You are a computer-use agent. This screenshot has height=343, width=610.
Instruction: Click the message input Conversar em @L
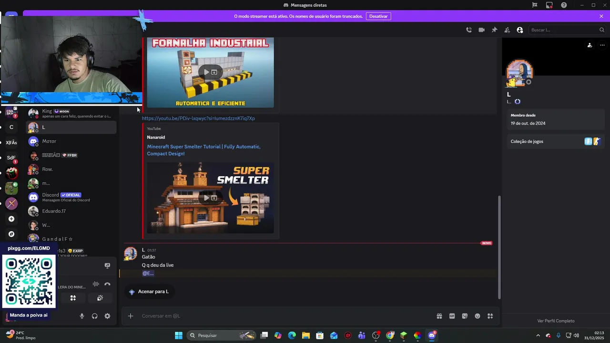coord(286,316)
